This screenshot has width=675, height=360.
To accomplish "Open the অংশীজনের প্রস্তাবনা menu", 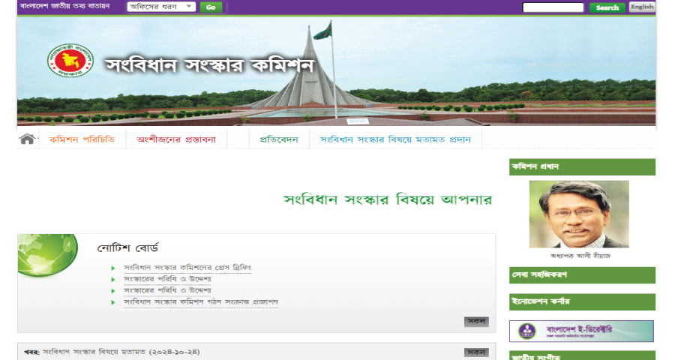I will 176,139.
